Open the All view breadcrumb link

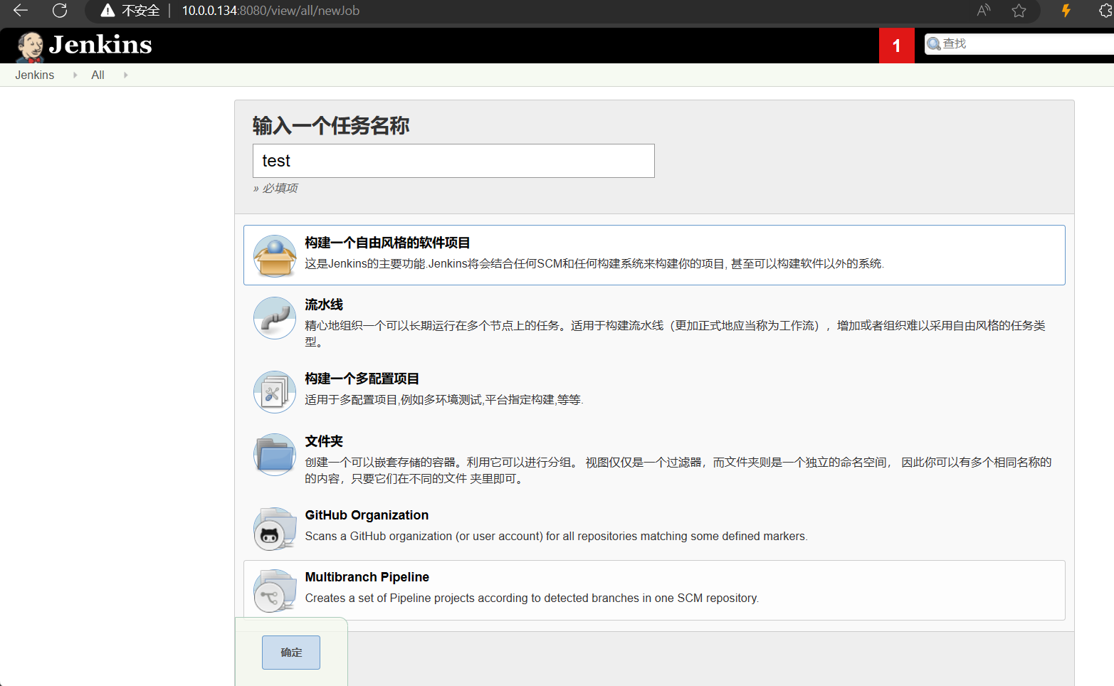pos(98,75)
